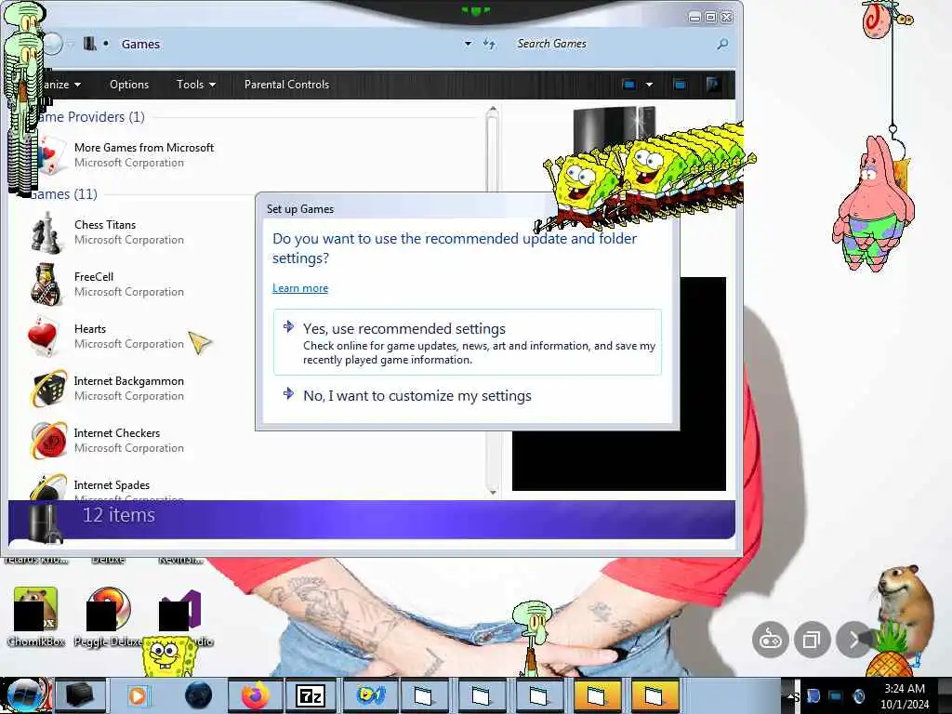Select the Internet Backgammon dice icon
The image size is (952, 714).
point(48,388)
